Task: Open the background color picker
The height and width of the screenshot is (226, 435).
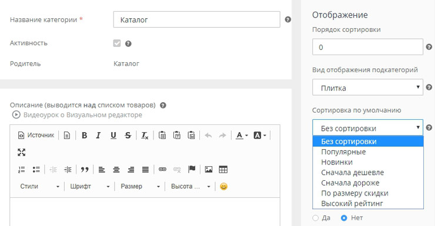Action: (260, 135)
